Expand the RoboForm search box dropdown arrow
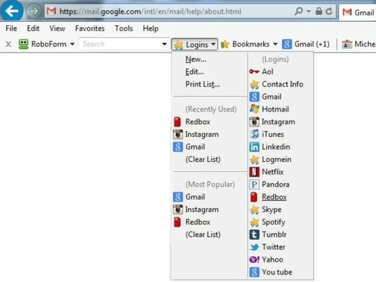Viewport: 376px width, 282px height. (164, 44)
